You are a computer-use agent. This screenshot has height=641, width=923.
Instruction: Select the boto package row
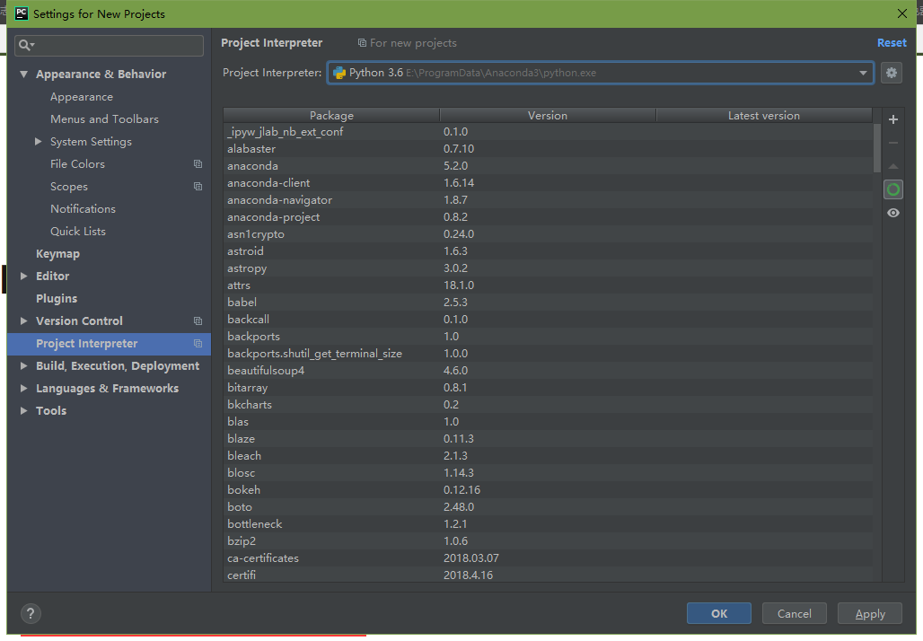[x=548, y=507]
